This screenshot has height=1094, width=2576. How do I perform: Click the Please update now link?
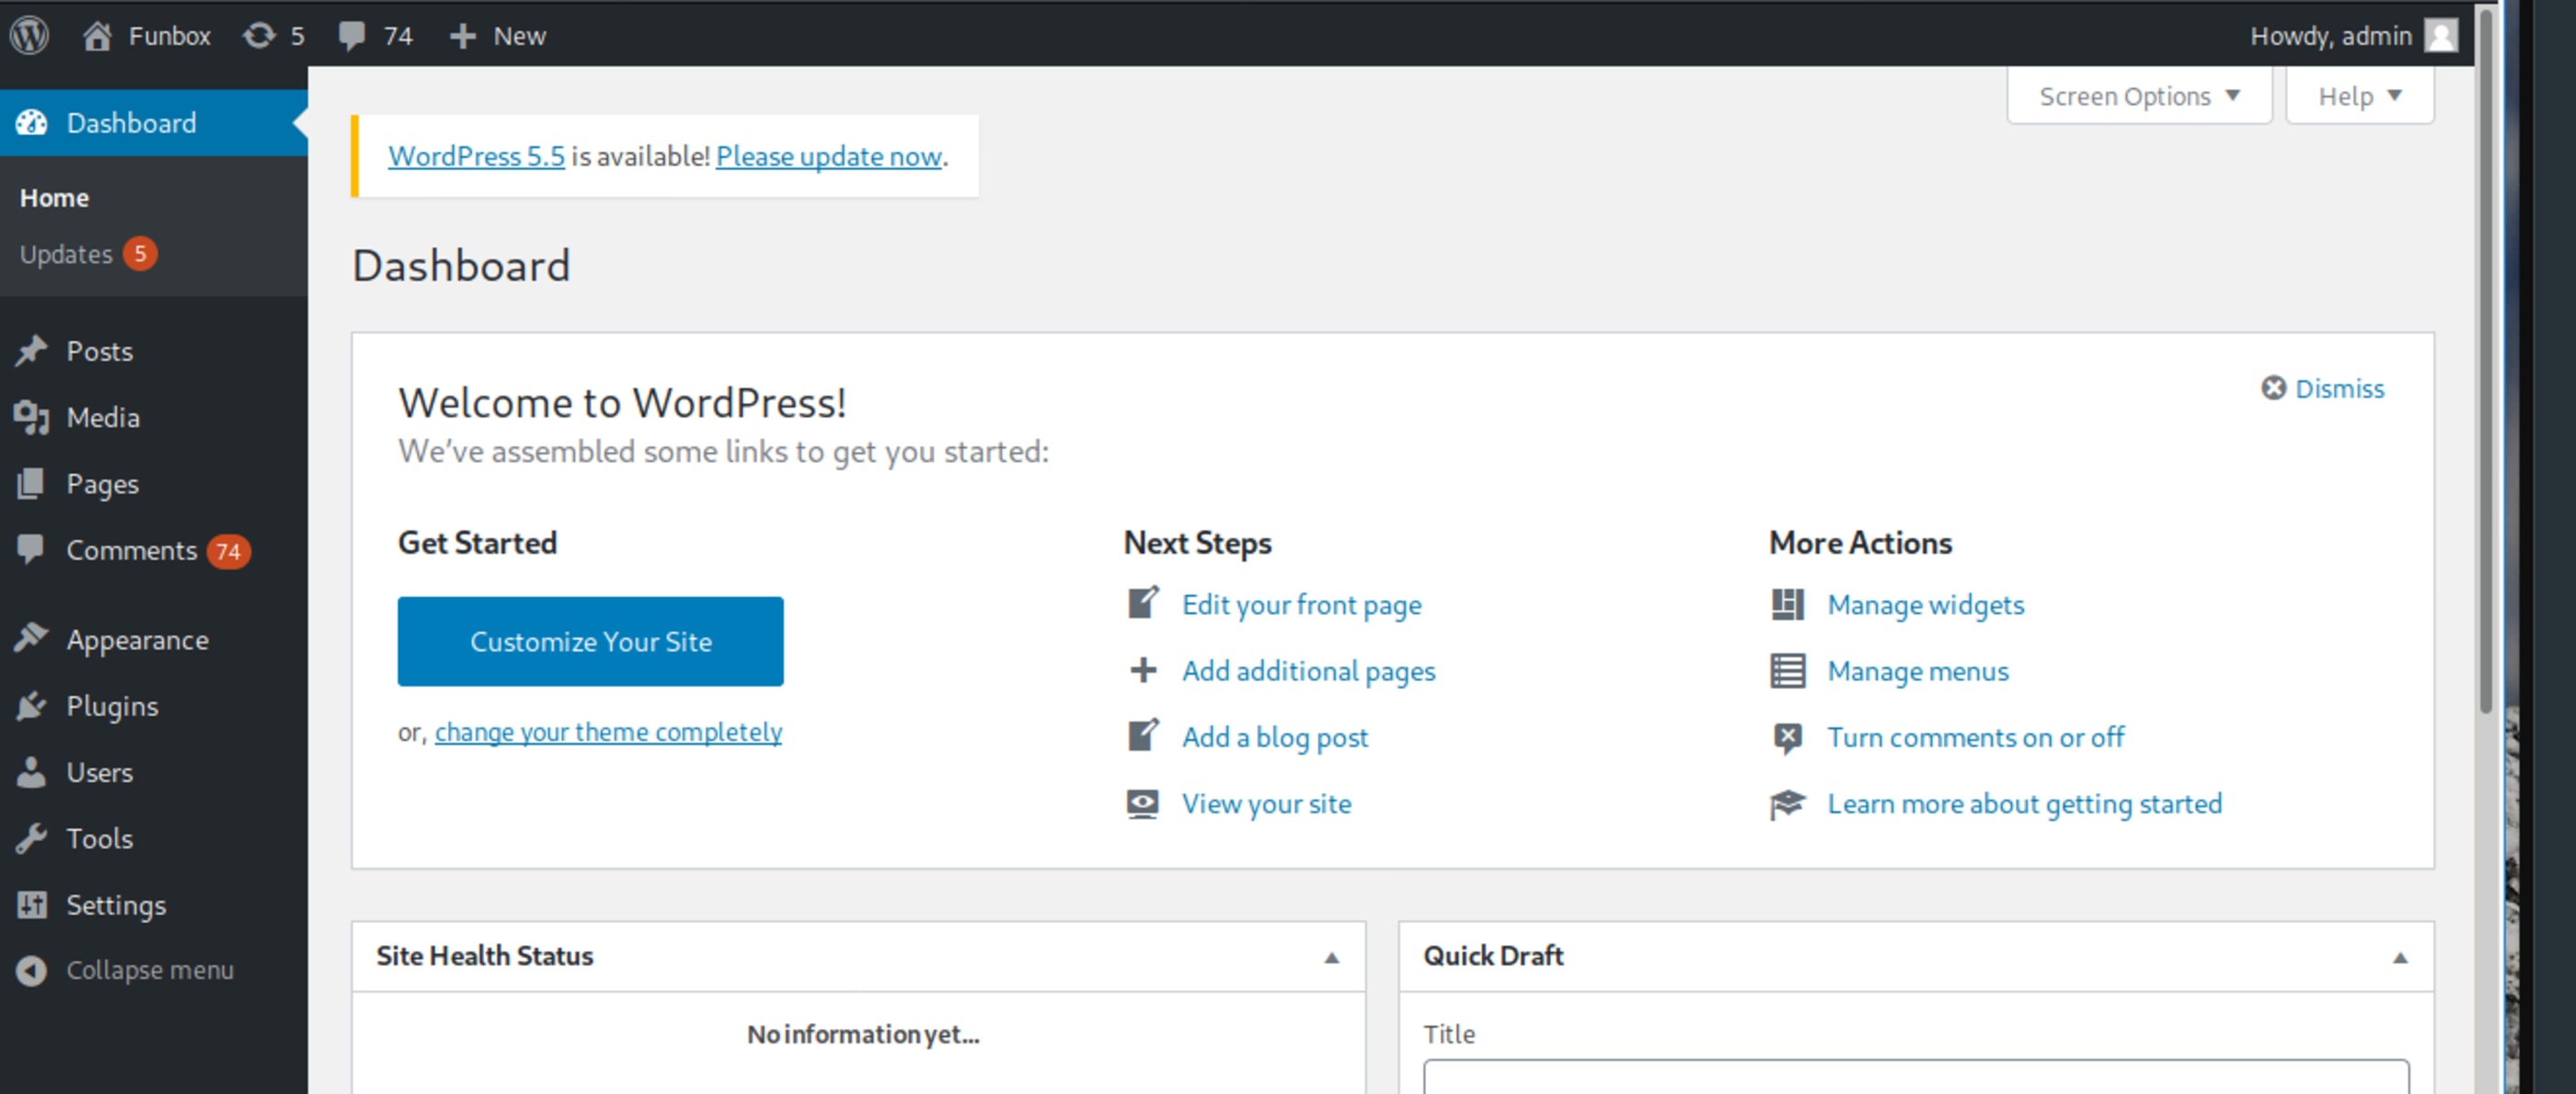click(828, 156)
